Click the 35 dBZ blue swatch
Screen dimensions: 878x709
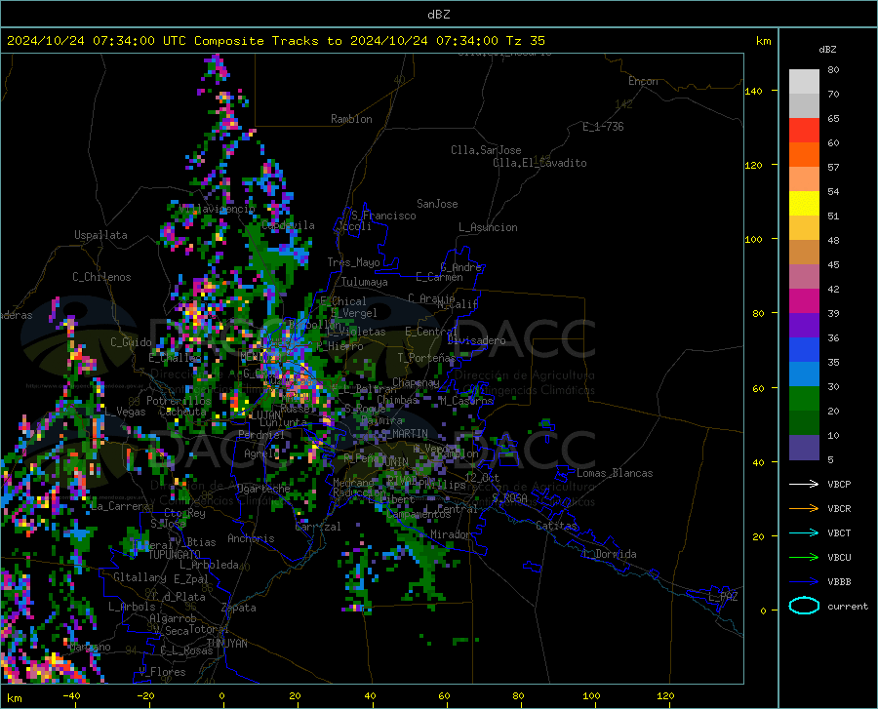[804, 374]
